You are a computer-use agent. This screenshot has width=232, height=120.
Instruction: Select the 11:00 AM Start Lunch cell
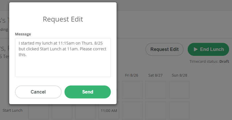(109, 111)
